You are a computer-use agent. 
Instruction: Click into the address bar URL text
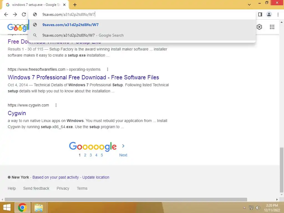click(69, 14)
